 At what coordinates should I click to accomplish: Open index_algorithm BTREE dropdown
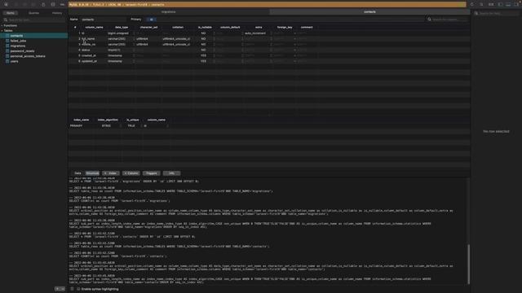tap(121, 126)
